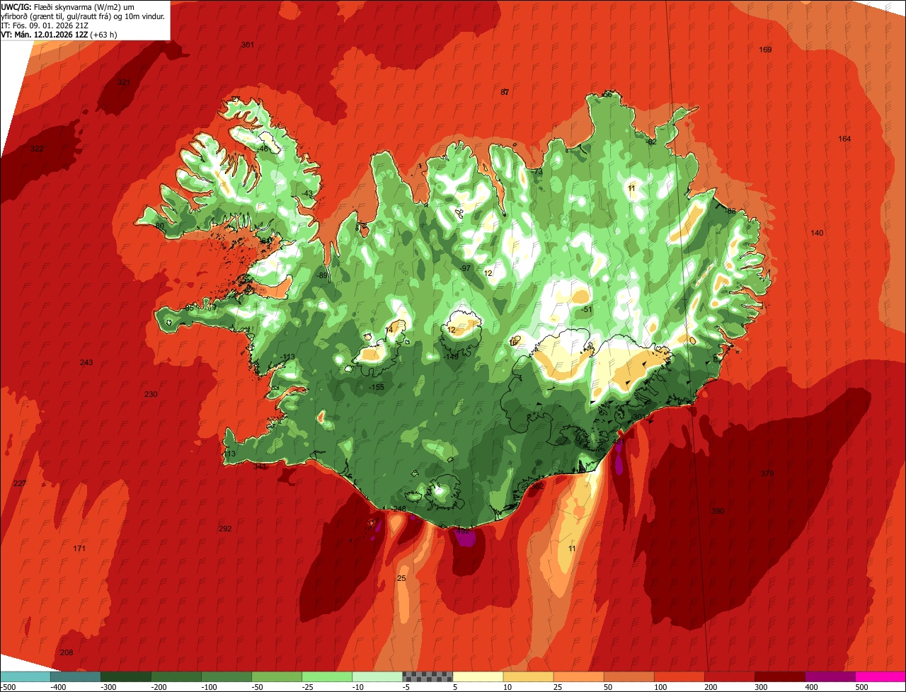
Task: Click the purple 400 to 500 legend swatch
Action: tap(830, 677)
